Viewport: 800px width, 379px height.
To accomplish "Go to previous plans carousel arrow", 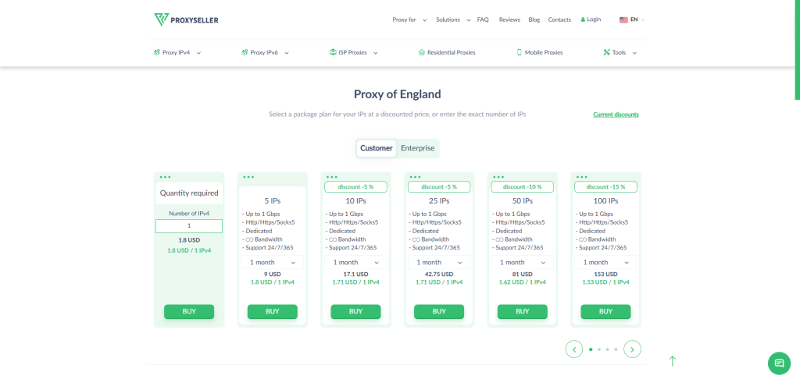I will click(574, 349).
